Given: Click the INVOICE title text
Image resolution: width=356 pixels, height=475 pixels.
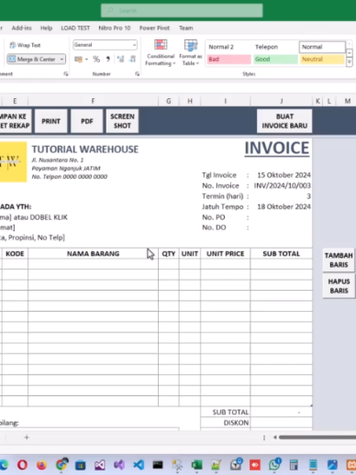Looking at the screenshot, I should pyautogui.click(x=277, y=149).
